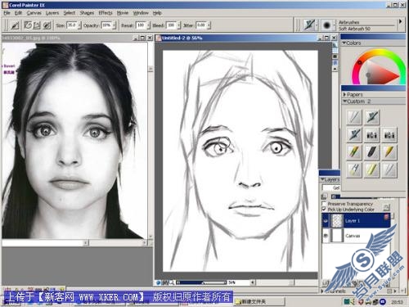This screenshot has height=307, width=409.
Task: Pick a hue on the color wheel ring
Action: pyautogui.click(x=380, y=52)
